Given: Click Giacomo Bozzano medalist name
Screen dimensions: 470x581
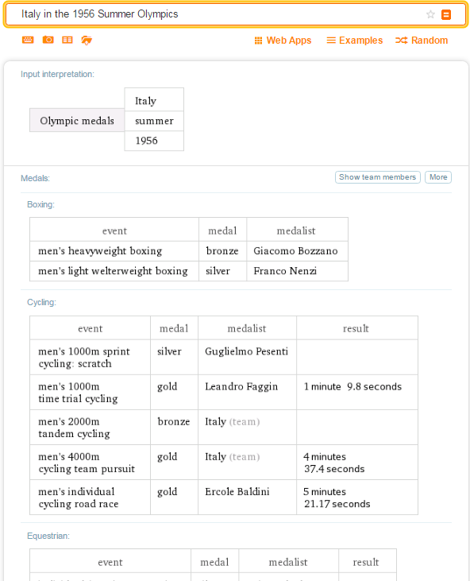Looking at the screenshot, I should coord(295,251).
